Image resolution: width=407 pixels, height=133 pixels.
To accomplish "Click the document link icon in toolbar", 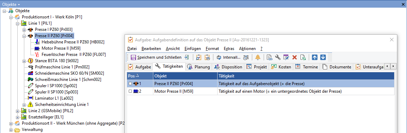I will click(x=270, y=57).
